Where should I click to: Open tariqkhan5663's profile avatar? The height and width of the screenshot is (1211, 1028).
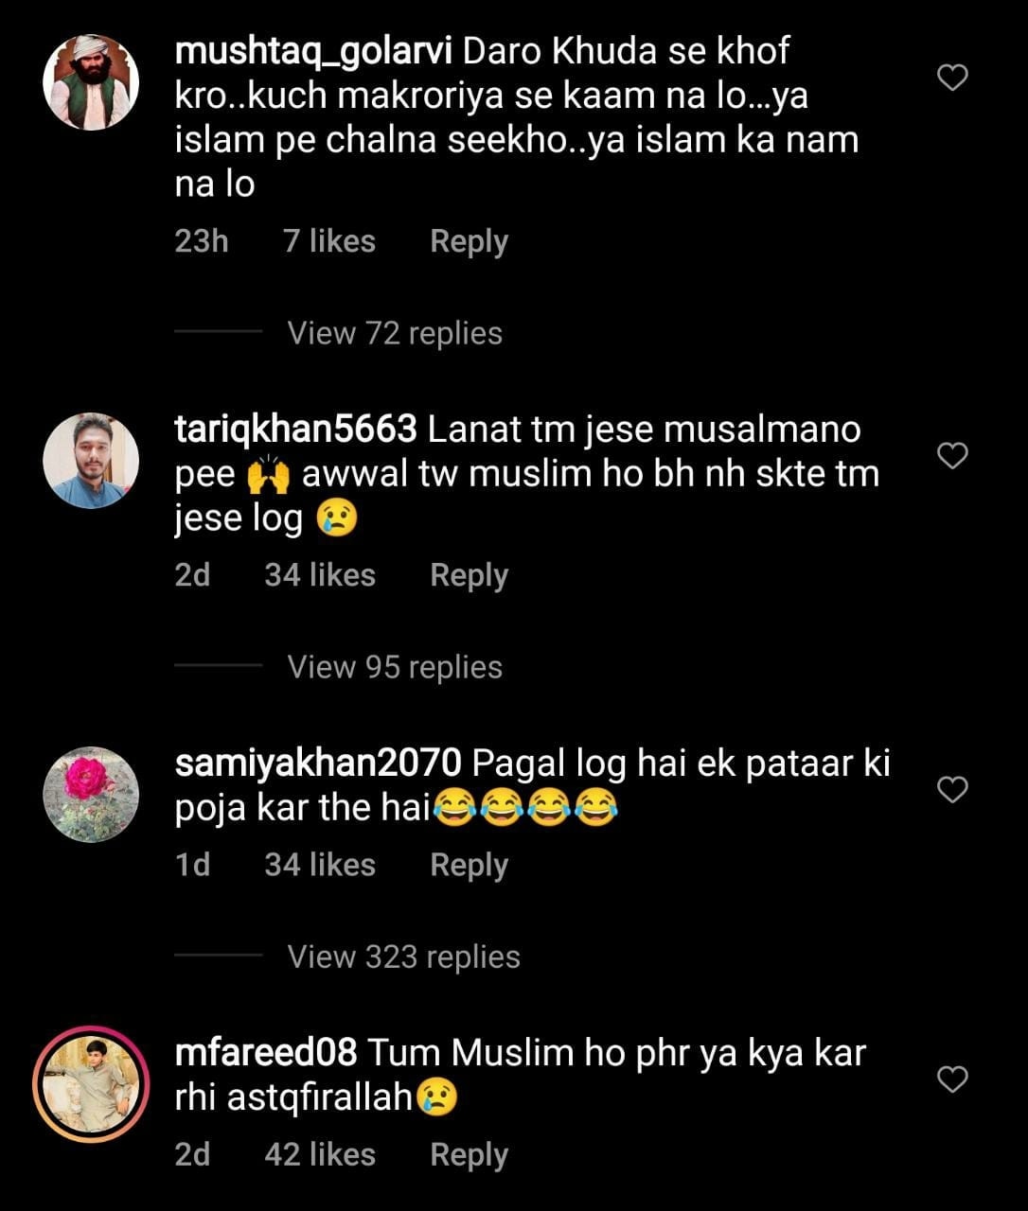point(91,461)
